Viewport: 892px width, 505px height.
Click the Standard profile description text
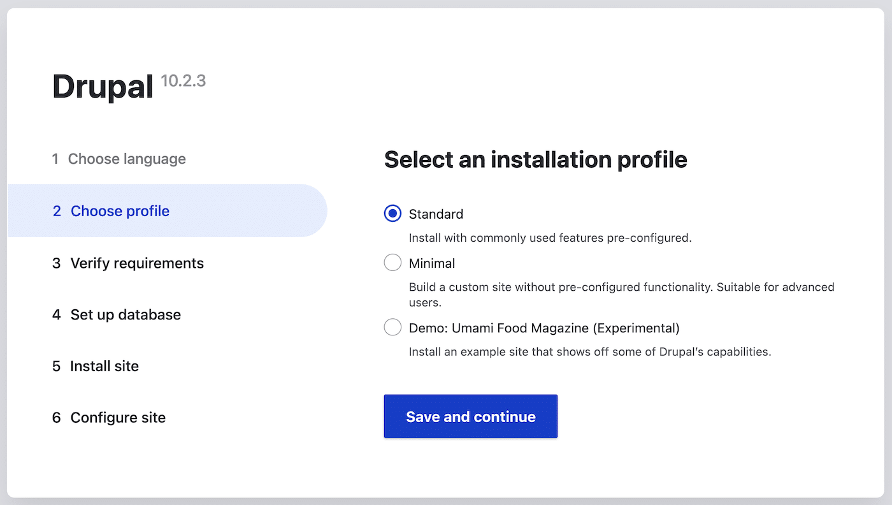pyautogui.click(x=549, y=238)
